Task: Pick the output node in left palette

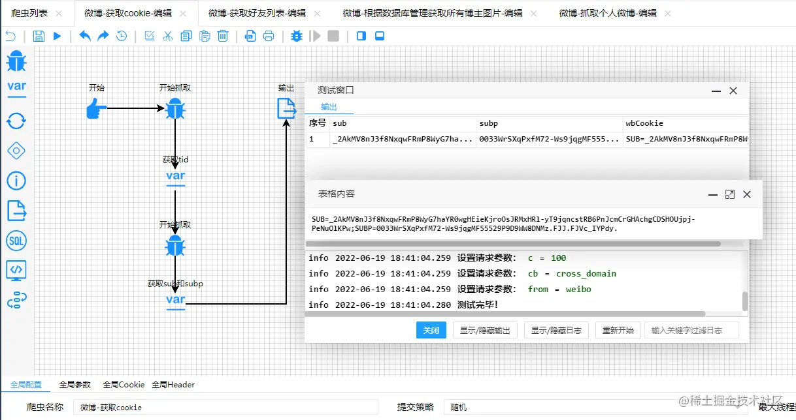Action: click(16, 211)
